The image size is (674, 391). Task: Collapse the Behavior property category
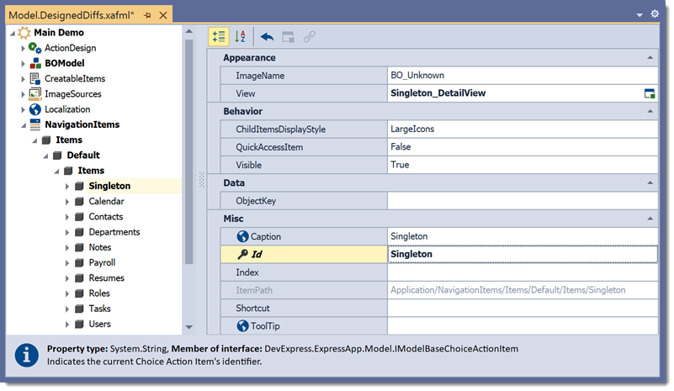point(650,111)
